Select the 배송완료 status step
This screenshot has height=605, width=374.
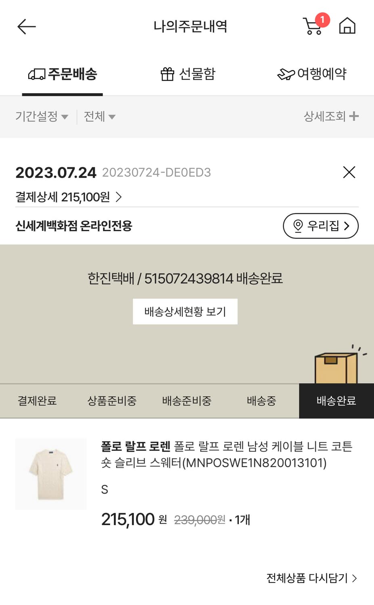(x=336, y=401)
